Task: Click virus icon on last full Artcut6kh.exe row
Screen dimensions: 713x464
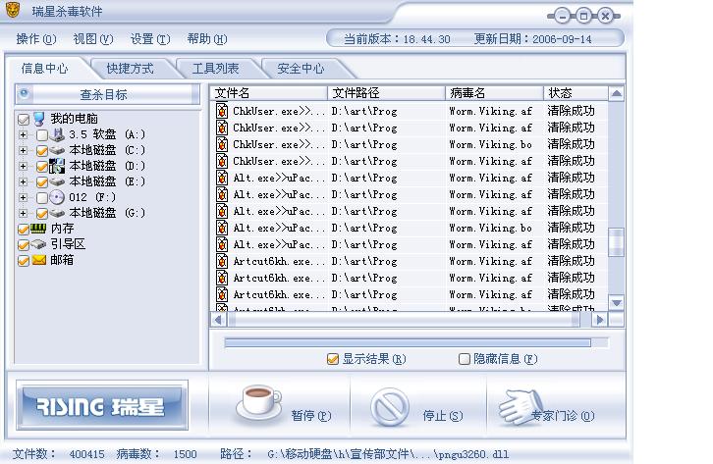Action: 222,294
